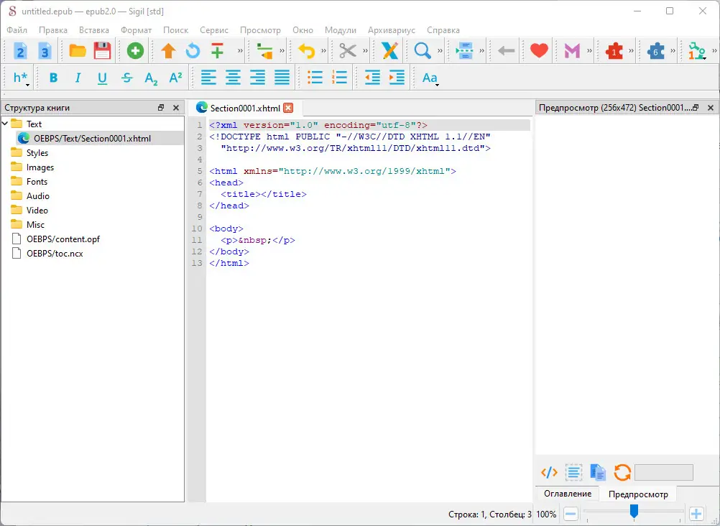Click the zoom out minus button
Screen dimensions: 720x526
571,514
